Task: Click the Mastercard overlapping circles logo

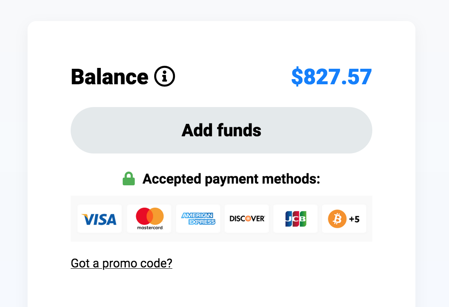Action: 149,215
